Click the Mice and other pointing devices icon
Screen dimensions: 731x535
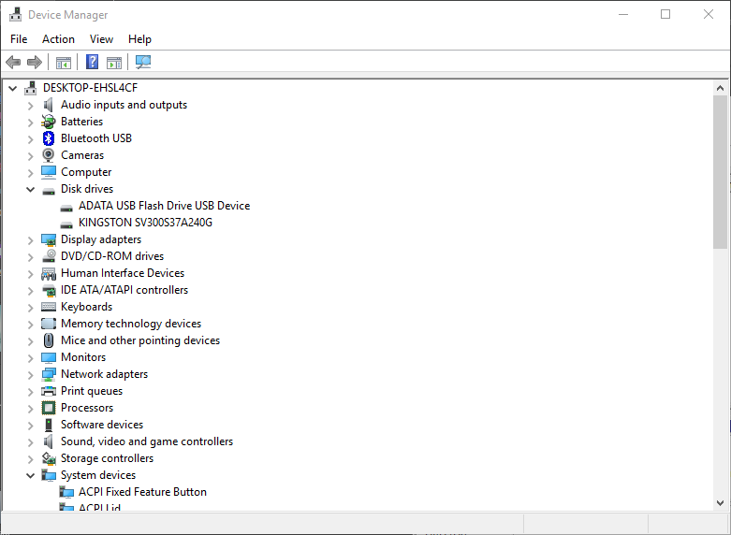coord(49,340)
